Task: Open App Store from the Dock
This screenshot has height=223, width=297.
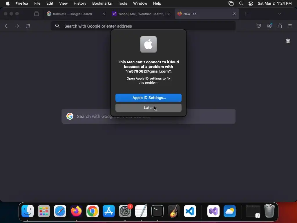Action: pyautogui.click(x=109, y=211)
